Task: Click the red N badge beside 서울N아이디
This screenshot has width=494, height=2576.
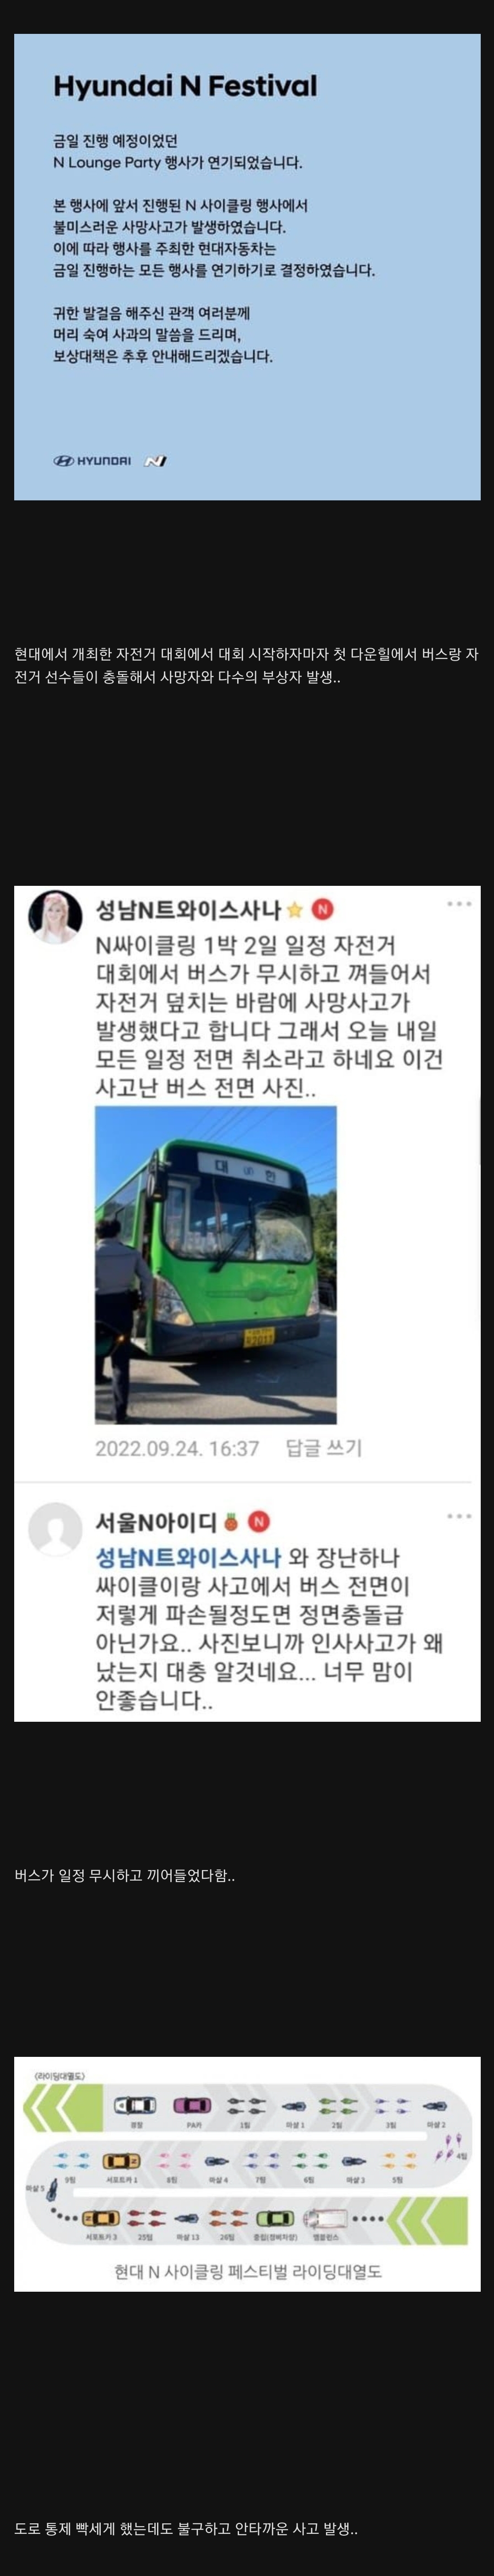Action: pyautogui.click(x=259, y=1522)
